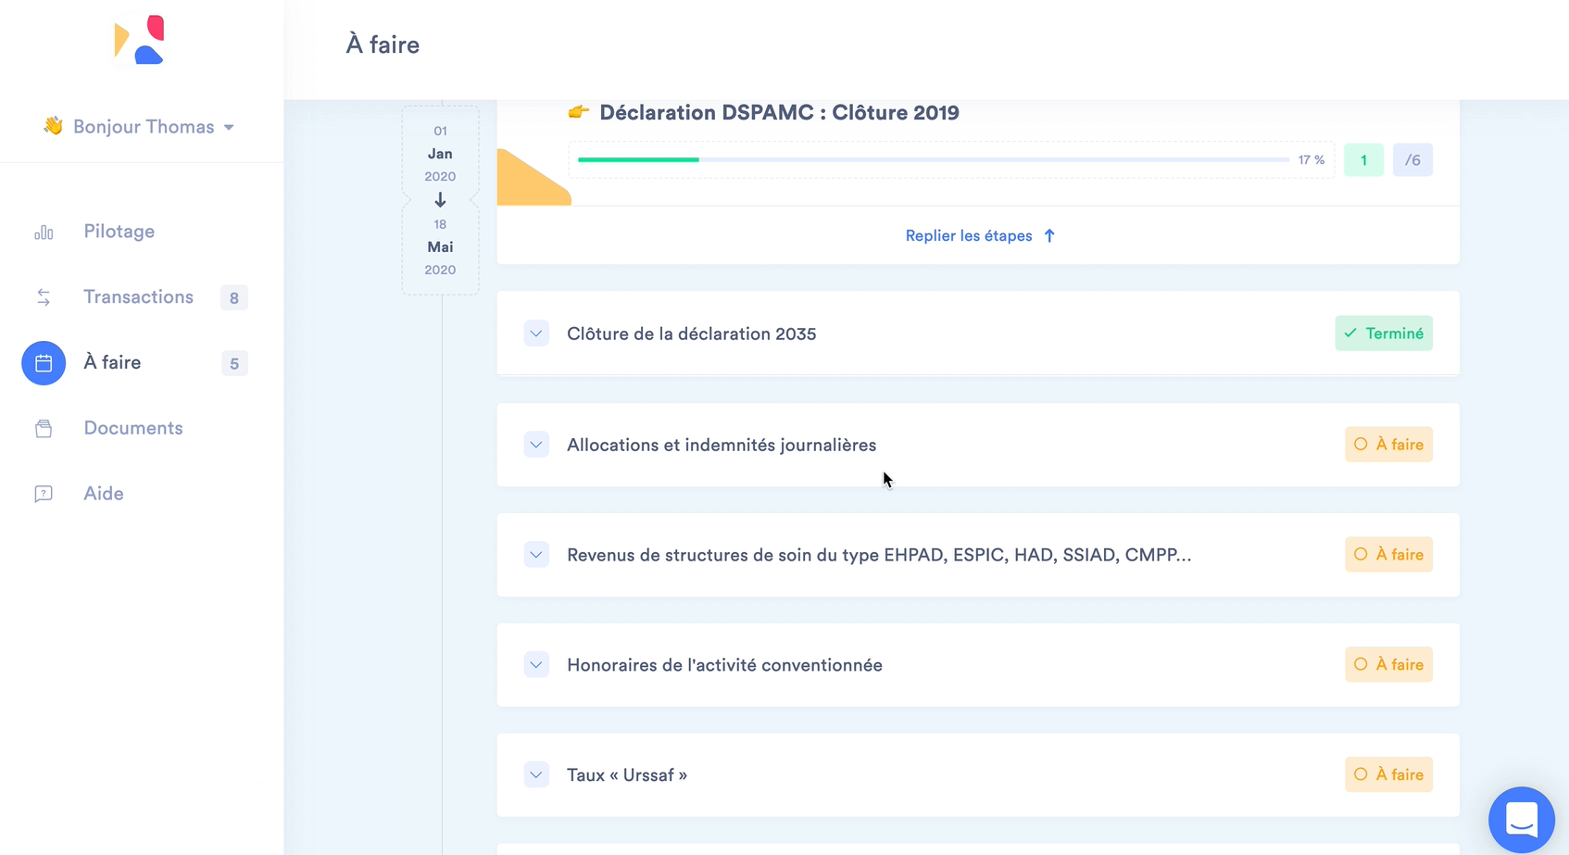Toggle À faire status for Taux Urssaf
1569x855 pixels.
1388,774
